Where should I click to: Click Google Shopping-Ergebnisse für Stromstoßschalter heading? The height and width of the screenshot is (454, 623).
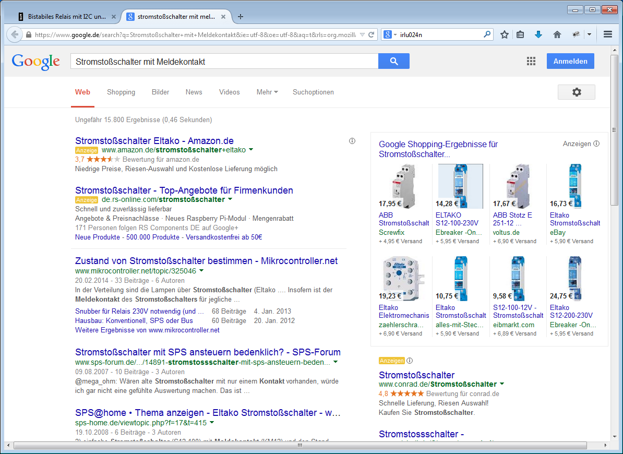[x=438, y=149]
